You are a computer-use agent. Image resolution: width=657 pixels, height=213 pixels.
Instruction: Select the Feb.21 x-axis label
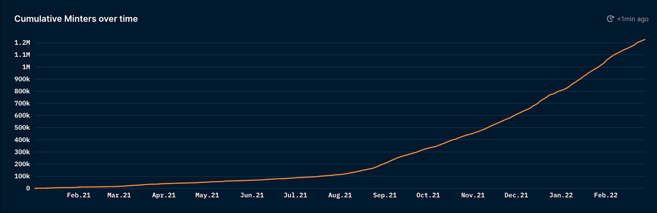(79, 195)
